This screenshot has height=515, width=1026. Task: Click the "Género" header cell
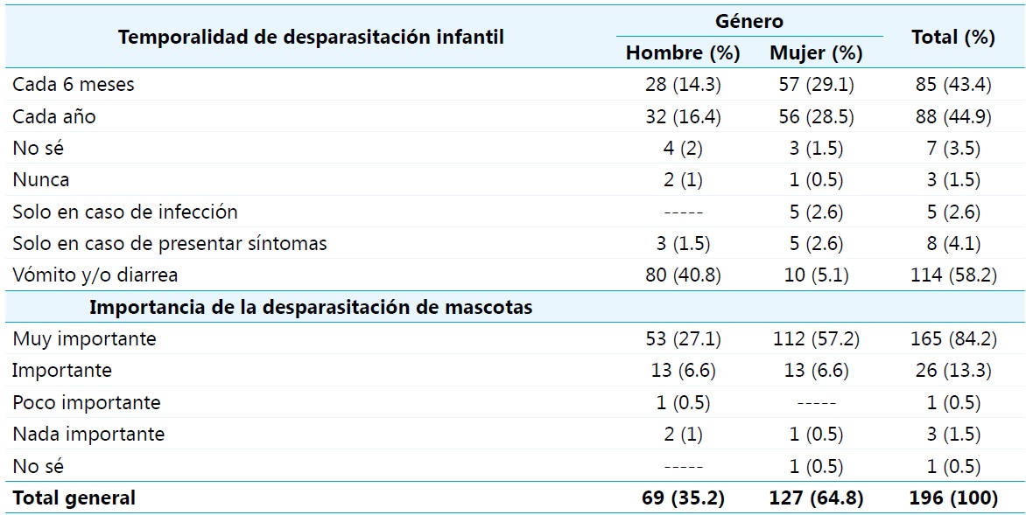click(x=748, y=21)
